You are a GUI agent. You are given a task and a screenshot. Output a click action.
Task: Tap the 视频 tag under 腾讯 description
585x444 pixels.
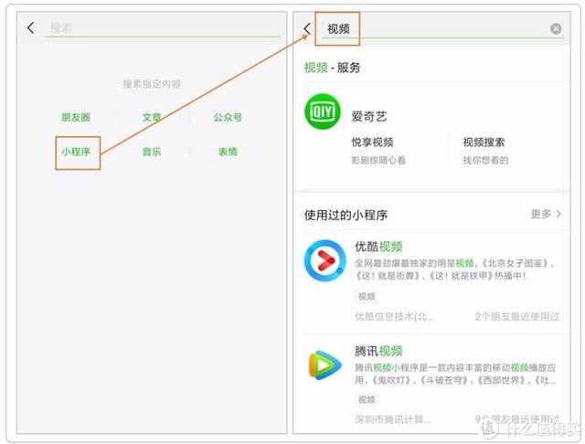point(367,399)
